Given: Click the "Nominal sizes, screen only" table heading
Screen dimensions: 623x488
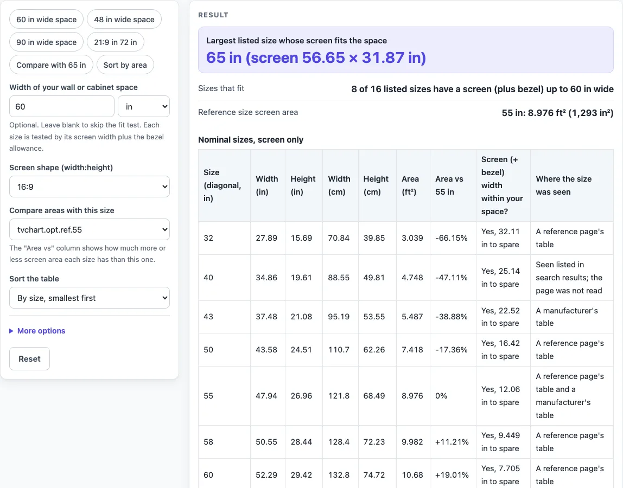Looking at the screenshot, I should point(251,140).
